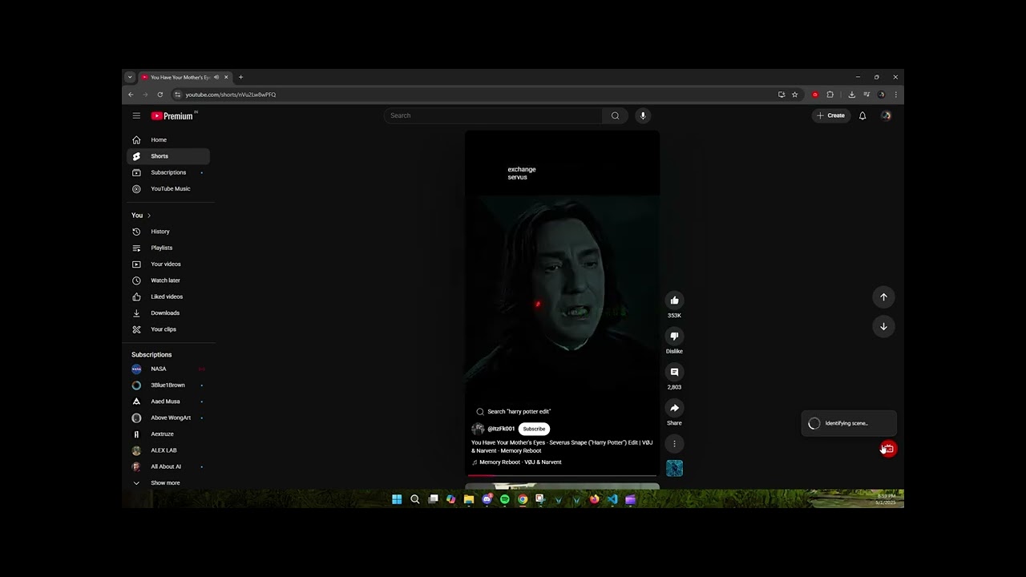Image resolution: width=1026 pixels, height=577 pixels.
Task: Open watch History
Action: (168, 232)
